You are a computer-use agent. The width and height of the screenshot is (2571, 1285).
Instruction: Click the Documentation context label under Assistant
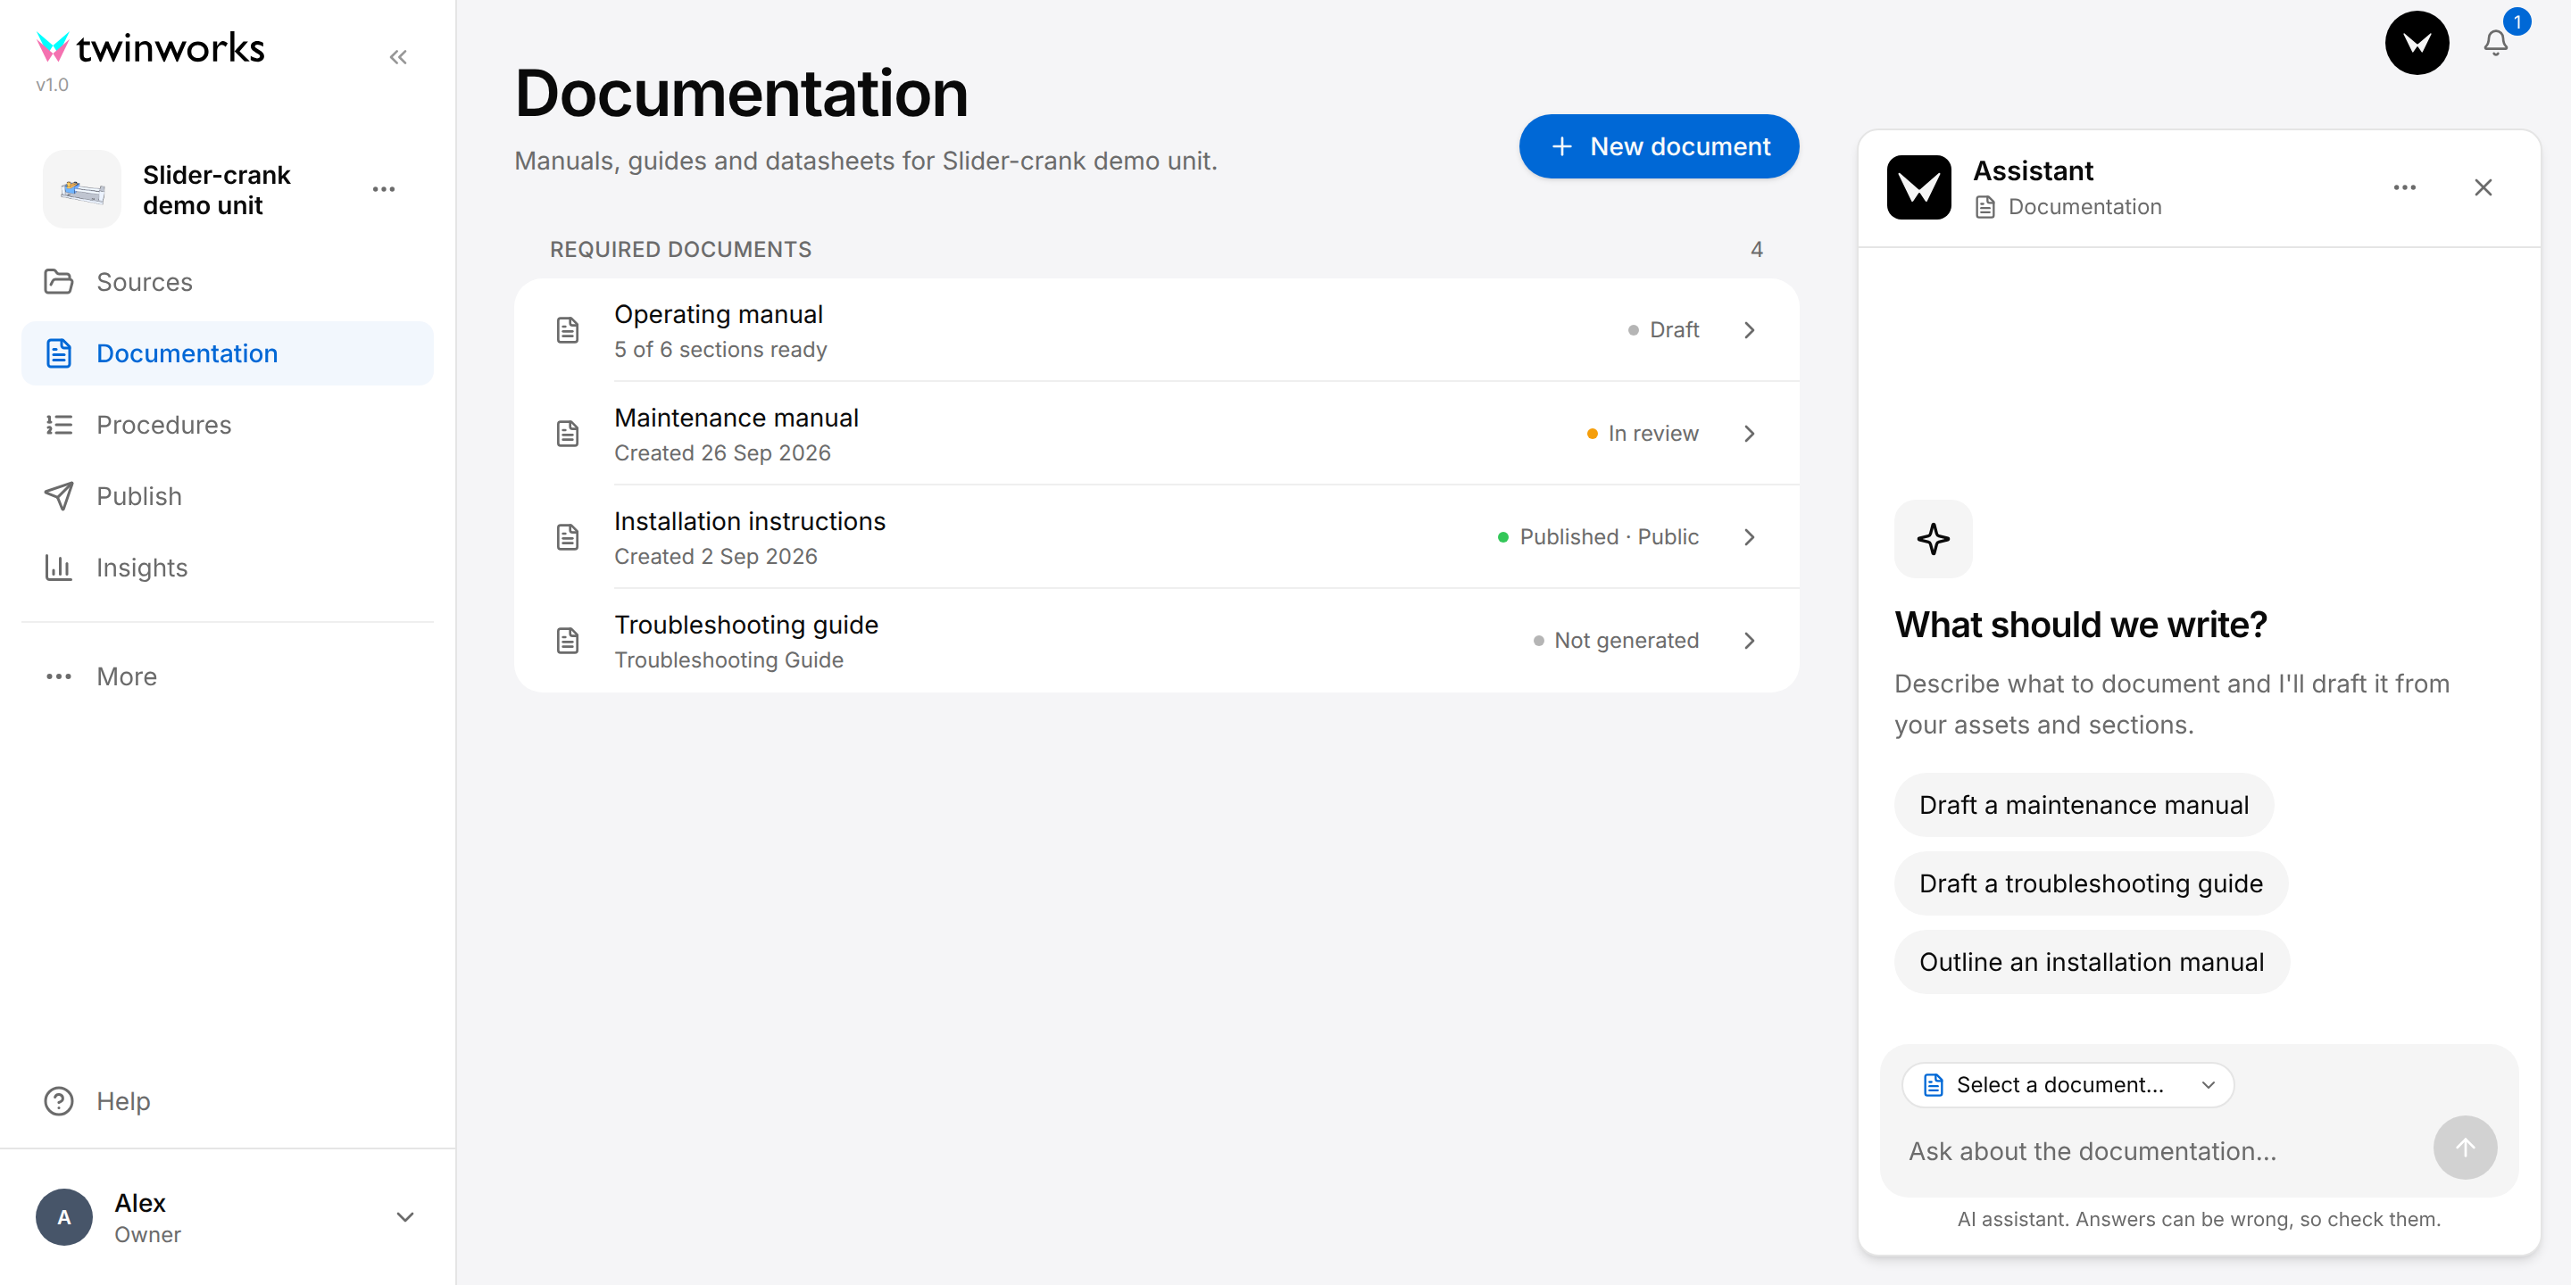(2068, 206)
